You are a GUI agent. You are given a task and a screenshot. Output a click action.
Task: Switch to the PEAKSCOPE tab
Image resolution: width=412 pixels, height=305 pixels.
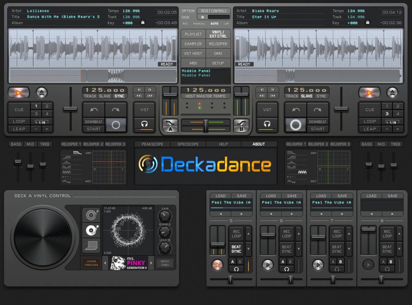click(152, 144)
